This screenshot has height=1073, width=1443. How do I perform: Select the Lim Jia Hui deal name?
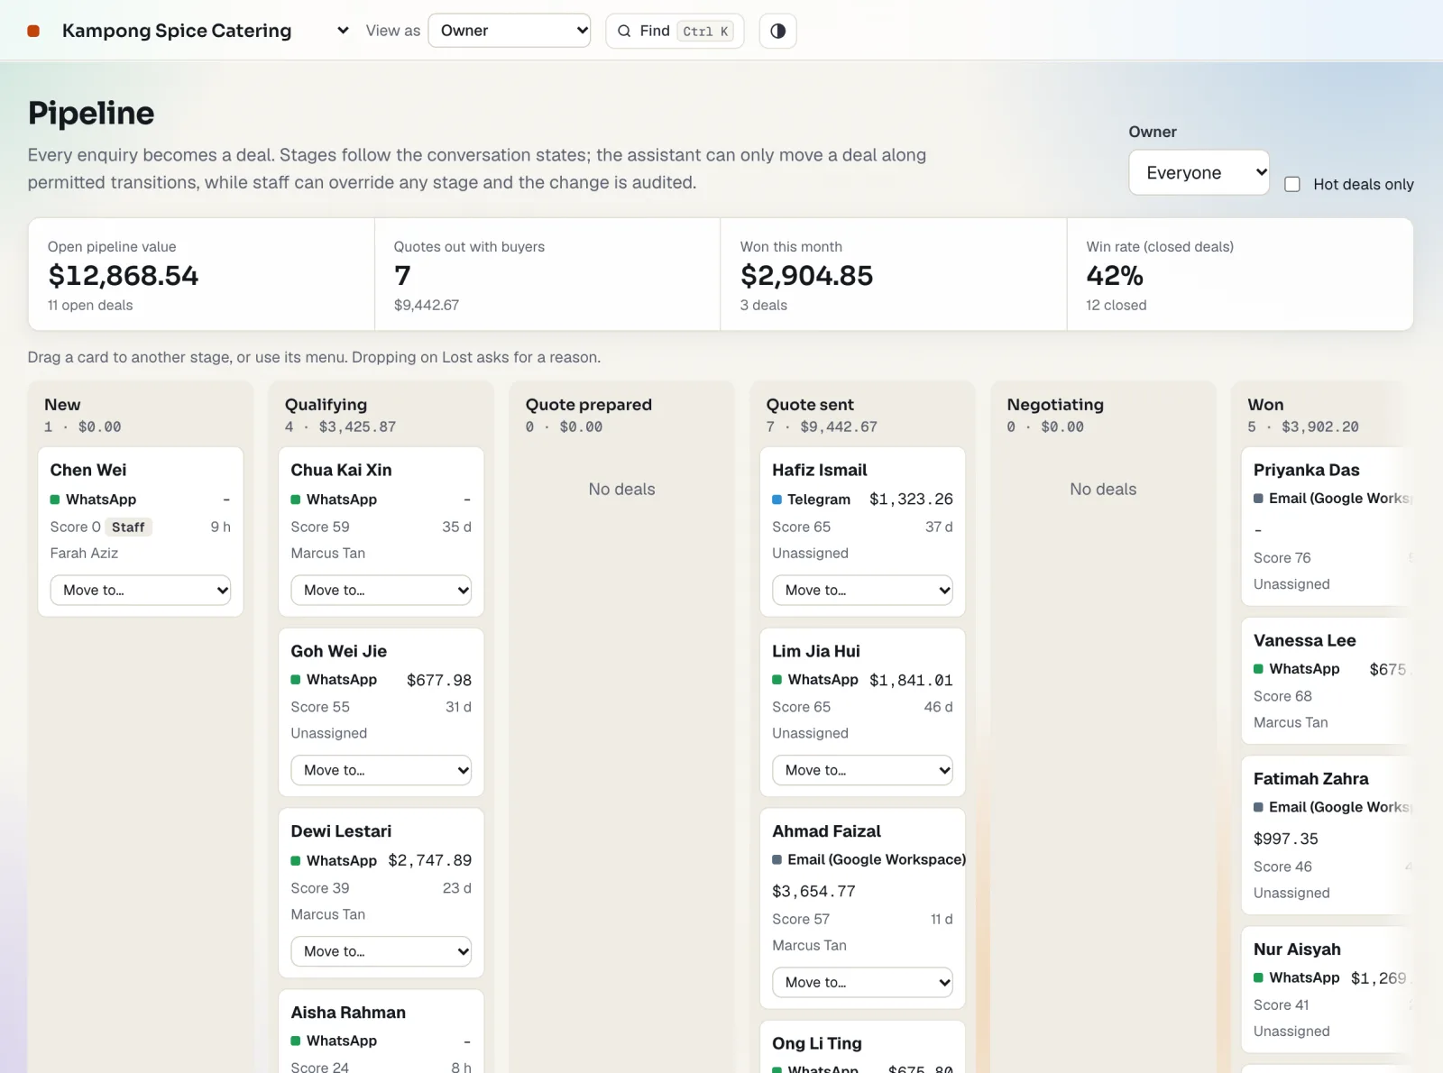pos(815,651)
